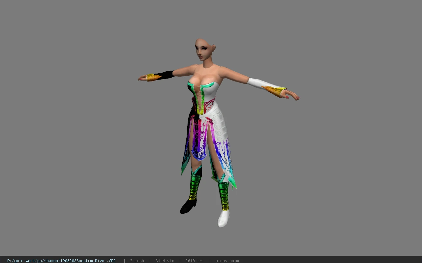Click the 3D shaman character model
Screen dimensions: 422x263
tap(218, 133)
